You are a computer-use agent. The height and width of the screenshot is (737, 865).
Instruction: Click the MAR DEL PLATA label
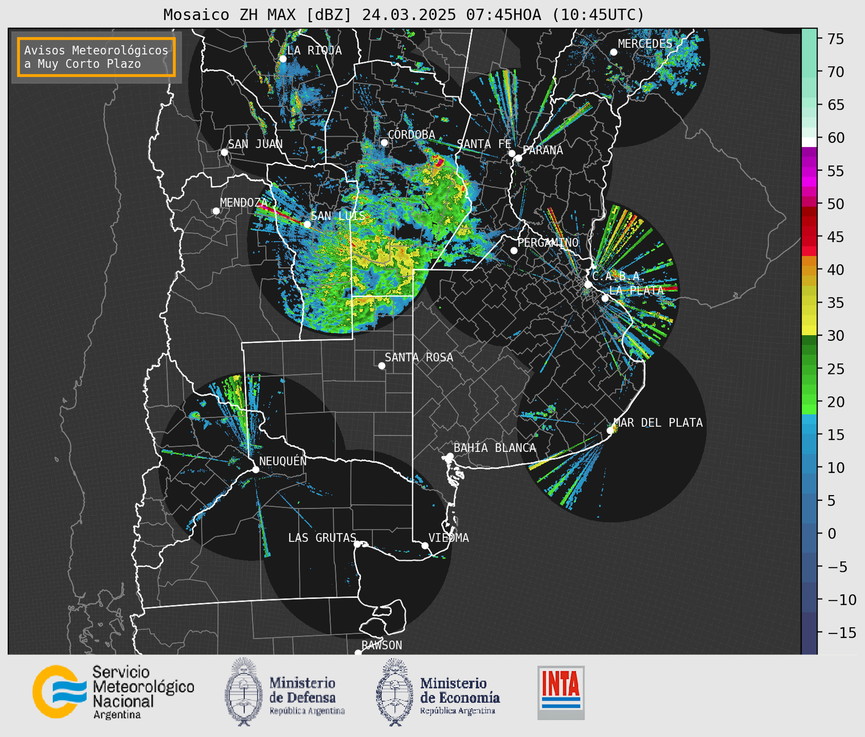coord(658,423)
